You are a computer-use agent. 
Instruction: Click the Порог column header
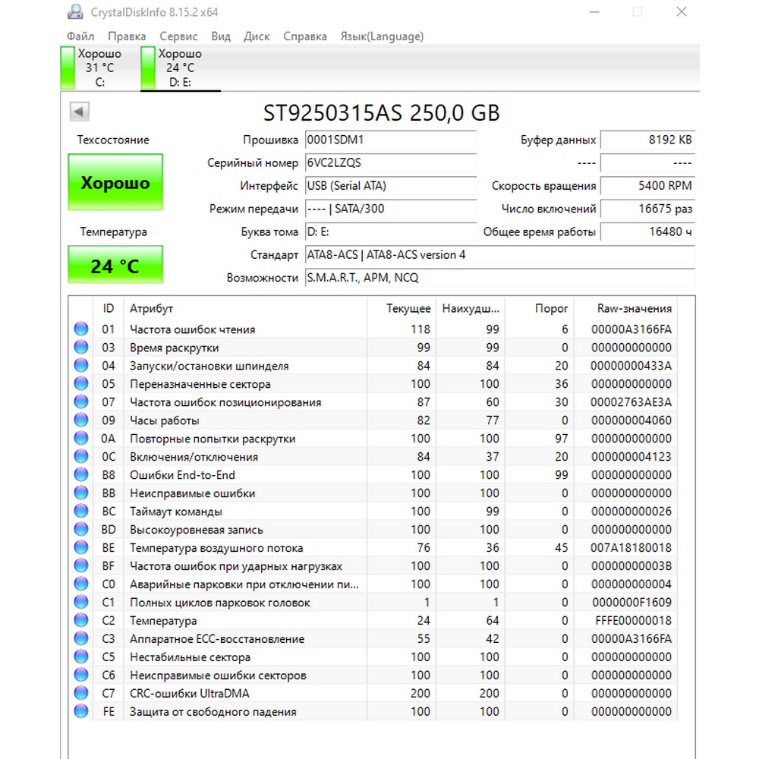(x=540, y=308)
